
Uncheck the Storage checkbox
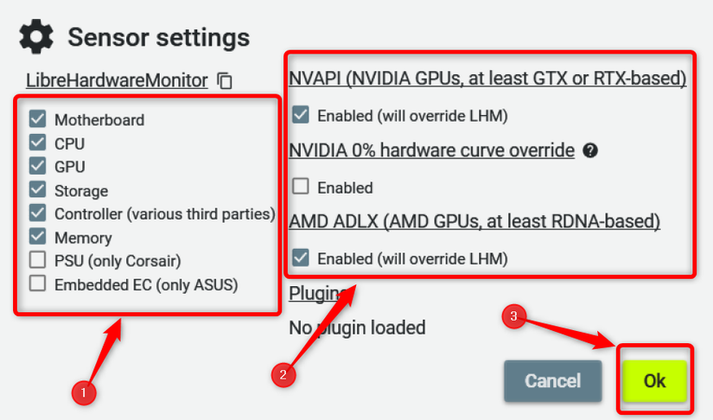38,189
